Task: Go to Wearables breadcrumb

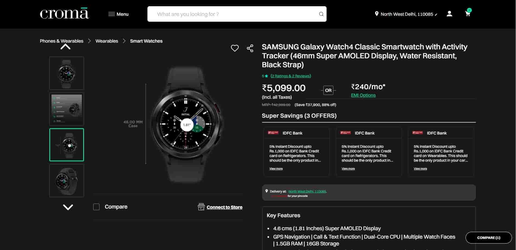Action: 107,41
